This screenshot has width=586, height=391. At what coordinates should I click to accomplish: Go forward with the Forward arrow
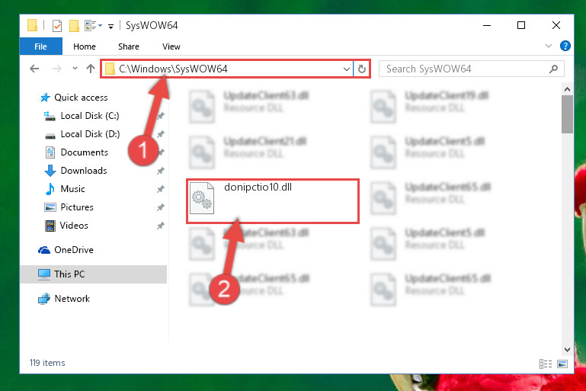(x=57, y=69)
